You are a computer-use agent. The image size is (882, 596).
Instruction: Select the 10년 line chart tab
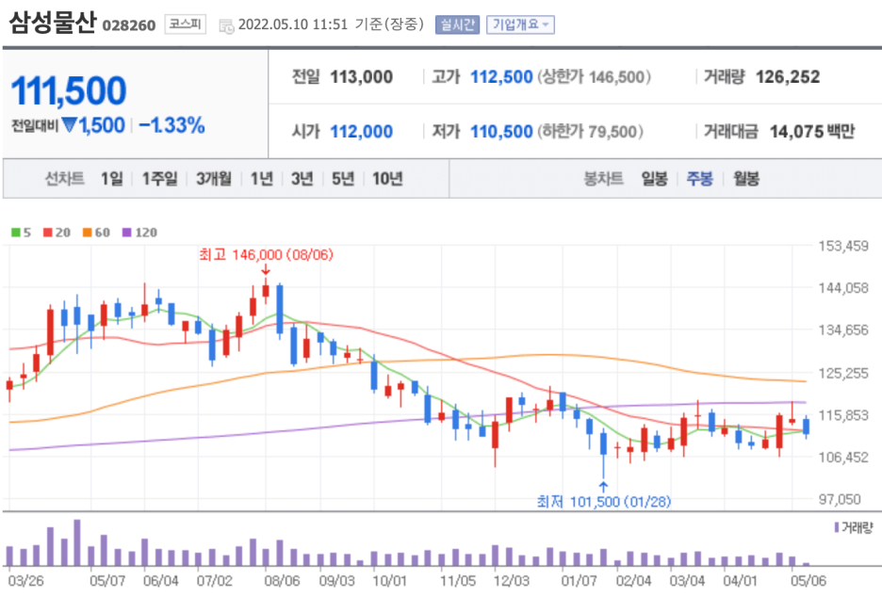(x=387, y=179)
